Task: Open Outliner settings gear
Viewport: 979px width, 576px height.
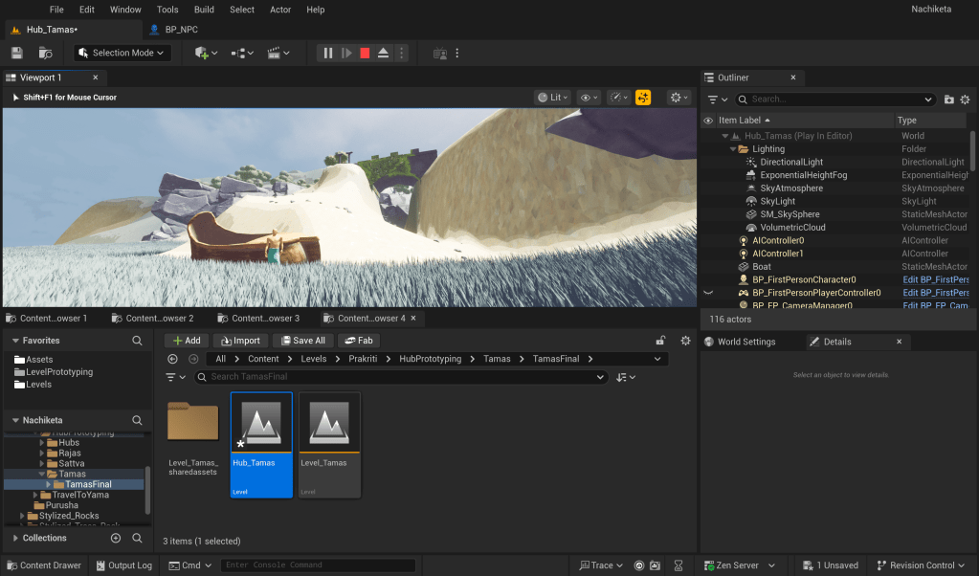Action: (x=965, y=100)
